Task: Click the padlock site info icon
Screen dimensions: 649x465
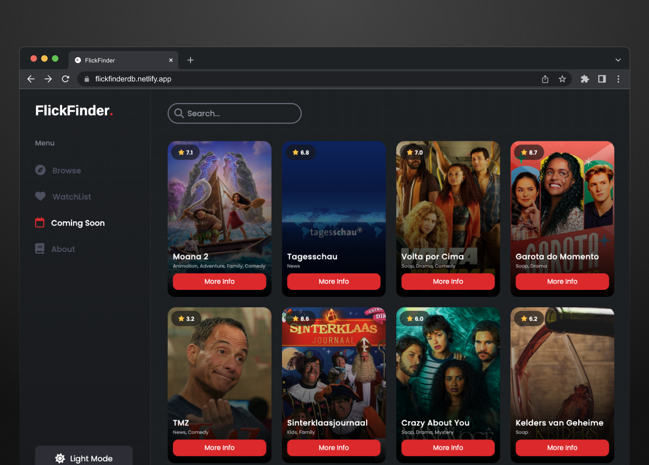Action: 86,79
